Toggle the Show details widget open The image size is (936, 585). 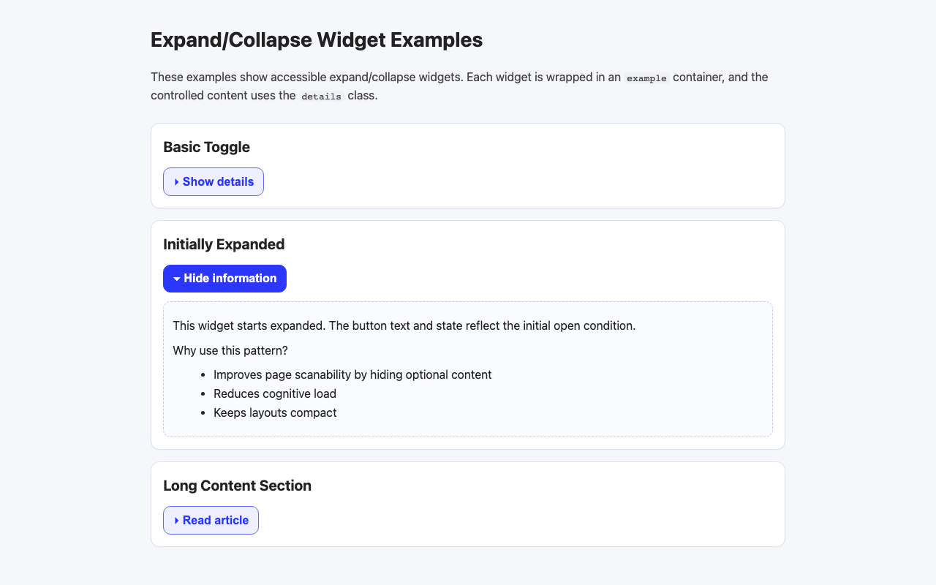(214, 181)
